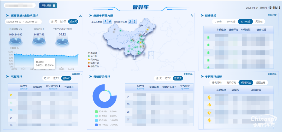Click the calendar icon in date range field
The image size is (282, 132).
8,22
